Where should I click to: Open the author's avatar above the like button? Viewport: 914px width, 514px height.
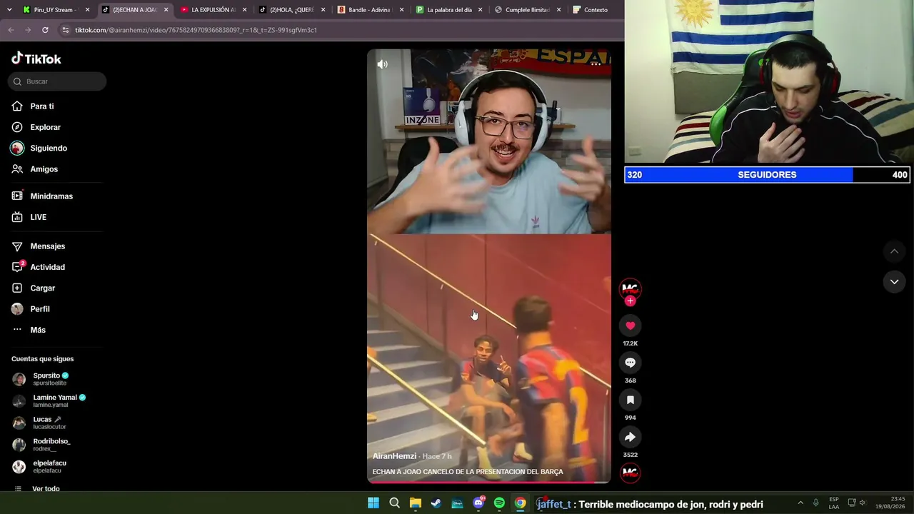630,288
